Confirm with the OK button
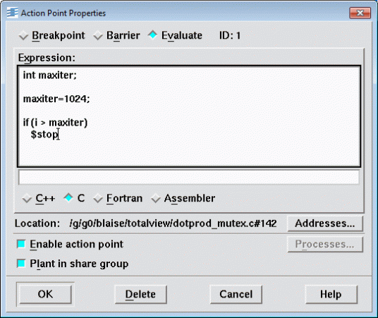The image size is (378, 318). 45,294
